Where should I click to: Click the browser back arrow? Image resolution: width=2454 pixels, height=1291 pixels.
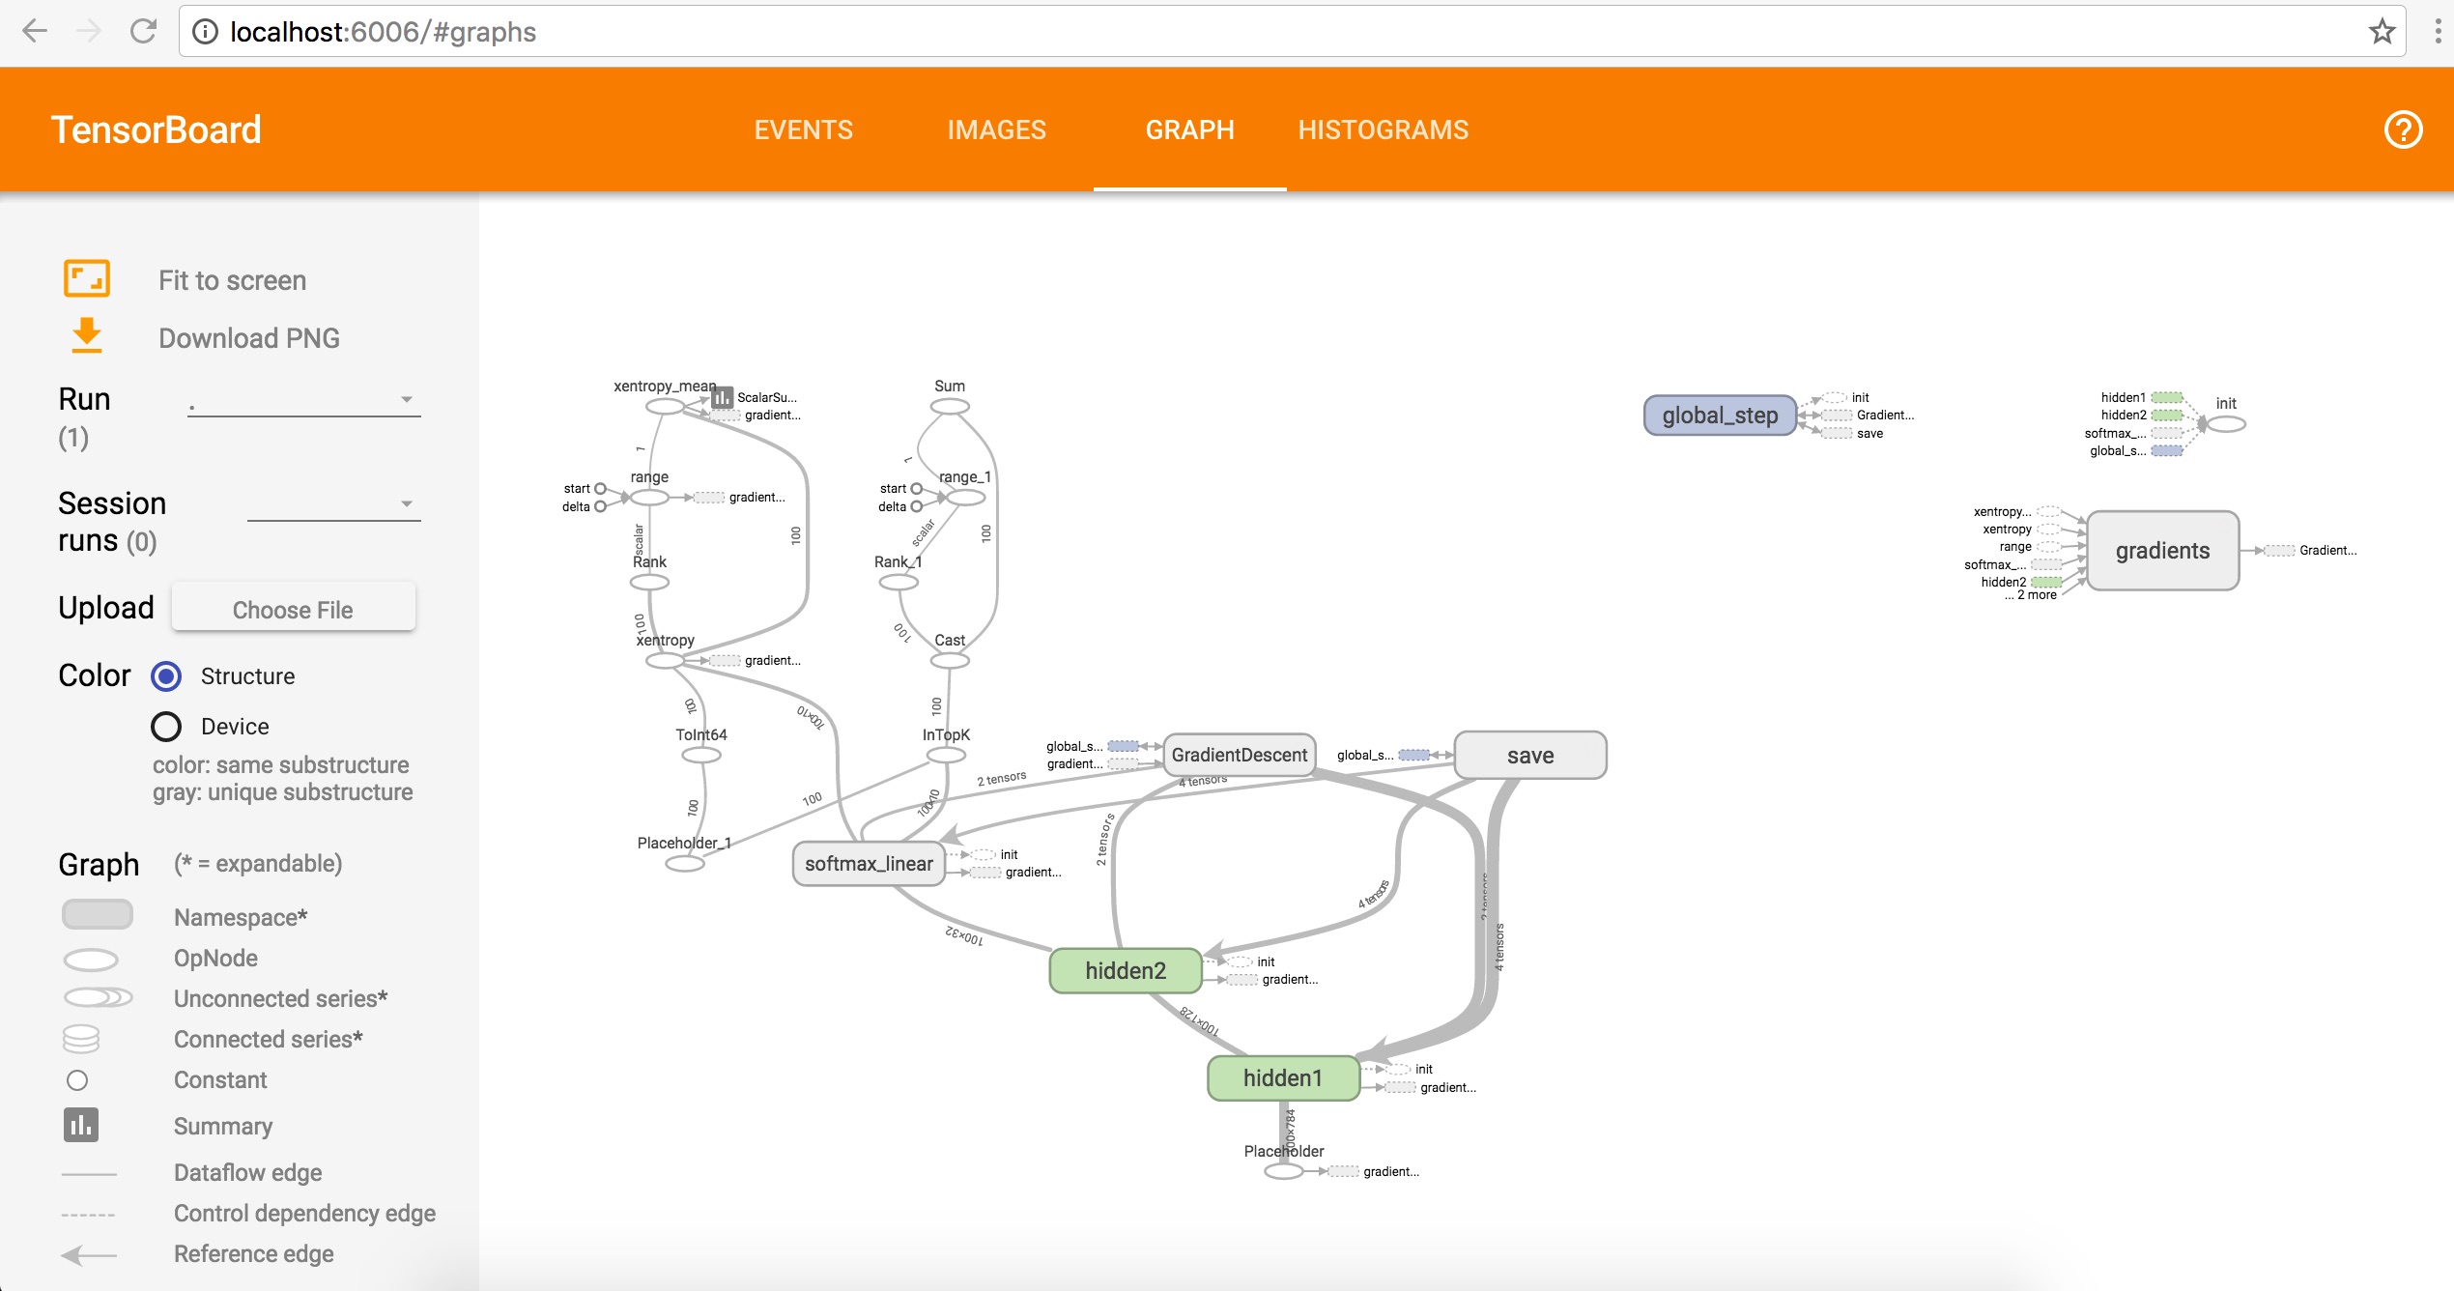35,32
